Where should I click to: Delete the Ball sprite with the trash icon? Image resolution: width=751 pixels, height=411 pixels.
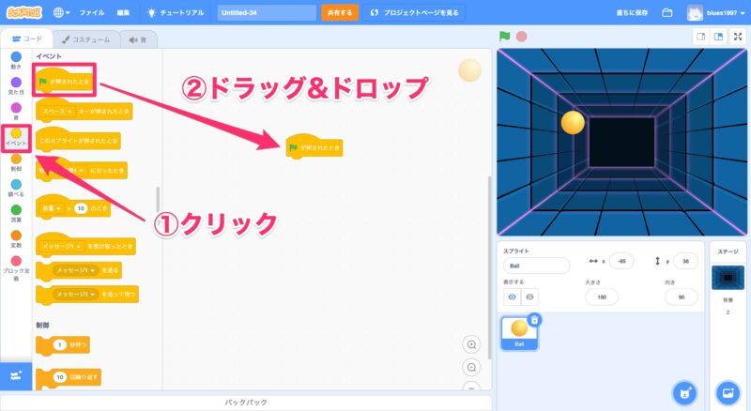(x=534, y=320)
